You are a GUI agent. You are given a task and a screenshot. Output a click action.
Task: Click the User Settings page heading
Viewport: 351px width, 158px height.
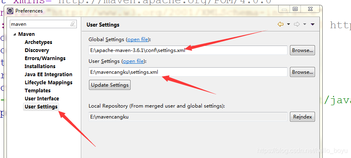[103, 25]
